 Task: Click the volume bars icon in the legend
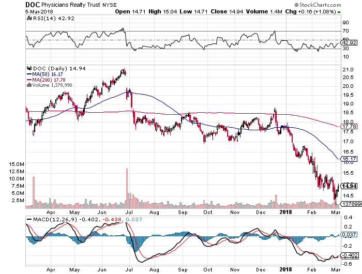pyautogui.click(x=29, y=85)
